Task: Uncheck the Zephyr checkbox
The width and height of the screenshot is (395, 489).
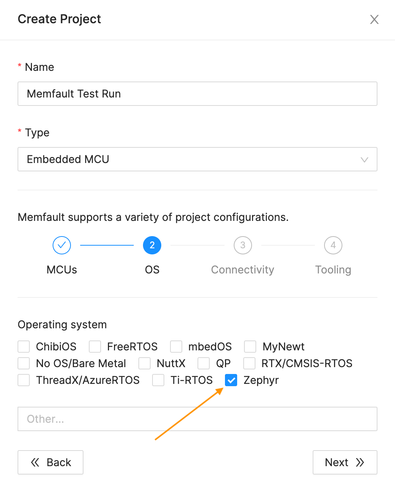Action: (x=231, y=380)
